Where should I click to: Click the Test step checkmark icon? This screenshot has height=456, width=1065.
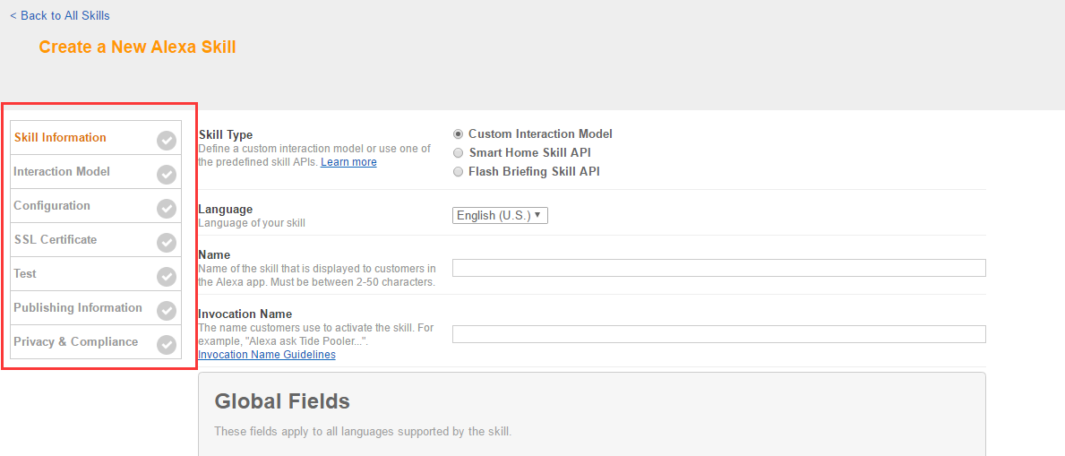(167, 276)
